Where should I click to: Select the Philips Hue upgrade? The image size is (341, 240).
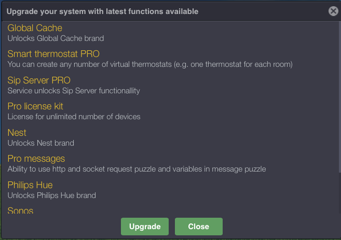(x=30, y=185)
